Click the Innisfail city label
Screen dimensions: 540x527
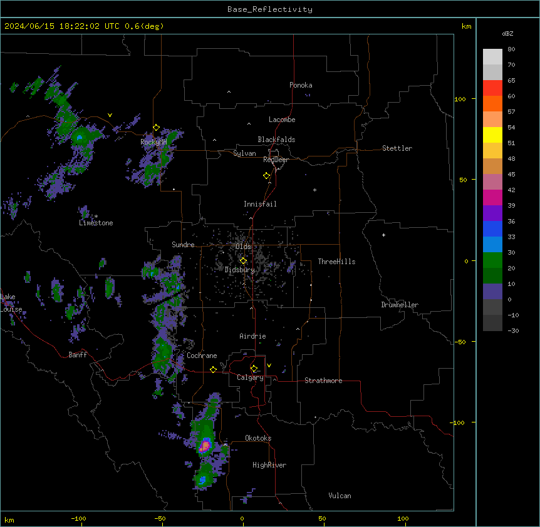tap(260, 204)
